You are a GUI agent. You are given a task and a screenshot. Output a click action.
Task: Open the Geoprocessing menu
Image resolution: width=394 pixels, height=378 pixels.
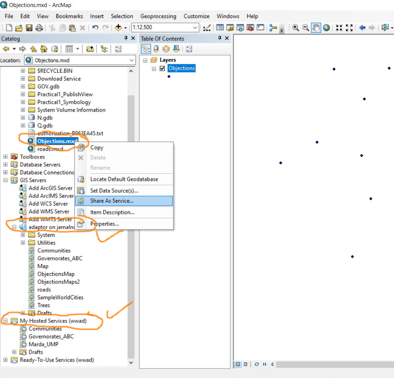coord(158,16)
